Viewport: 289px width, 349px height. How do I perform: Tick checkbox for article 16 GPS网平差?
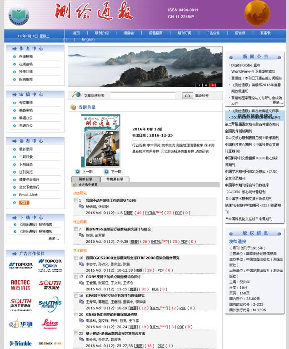point(76,295)
